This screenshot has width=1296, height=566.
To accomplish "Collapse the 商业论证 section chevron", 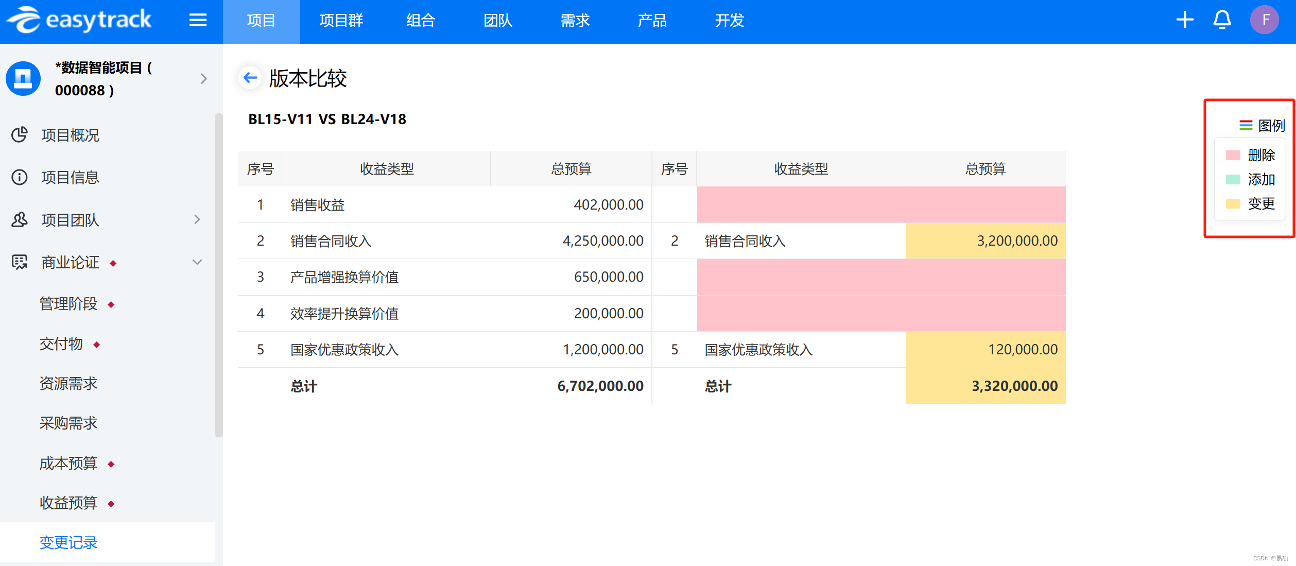I will coord(197,262).
